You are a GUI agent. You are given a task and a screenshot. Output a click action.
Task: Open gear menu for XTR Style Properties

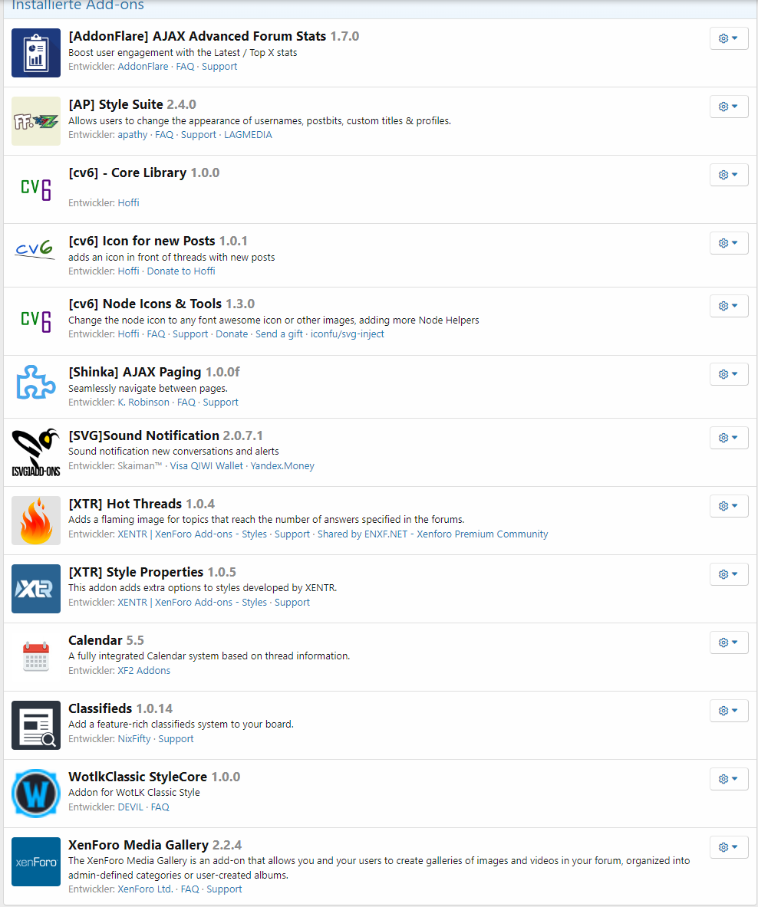point(729,574)
